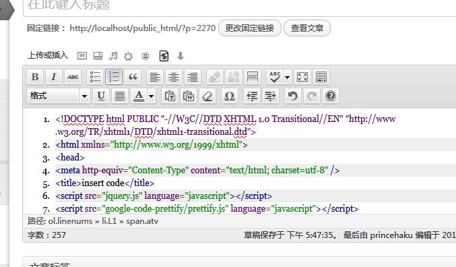The height and width of the screenshot is (267, 456).
Task: Click 查看文章 button
Action: tap(307, 28)
